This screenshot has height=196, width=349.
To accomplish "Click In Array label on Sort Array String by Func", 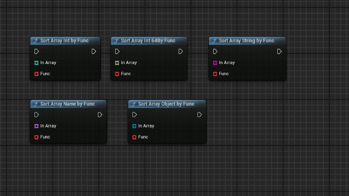I will [227, 63].
